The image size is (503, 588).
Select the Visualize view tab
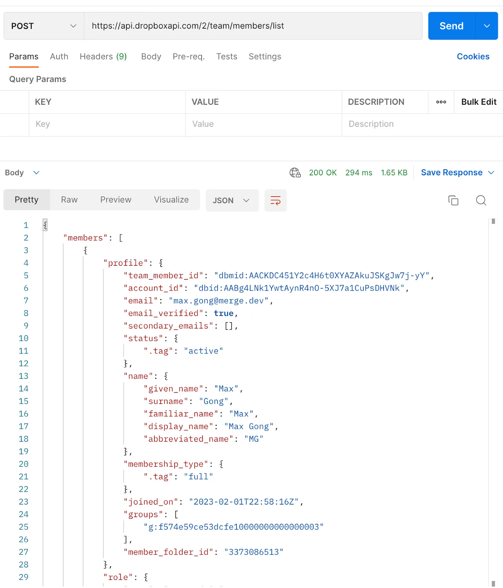coord(171,200)
